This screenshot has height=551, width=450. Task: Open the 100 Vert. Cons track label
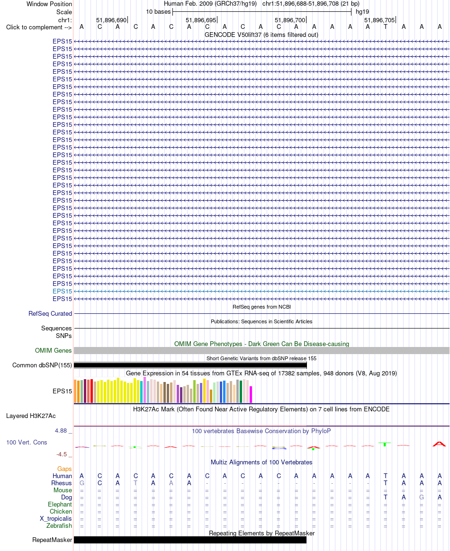[27, 443]
